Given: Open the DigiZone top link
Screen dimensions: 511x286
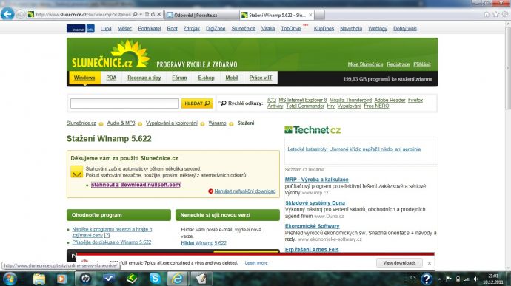Looking at the screenshot, I should [216, 29].
